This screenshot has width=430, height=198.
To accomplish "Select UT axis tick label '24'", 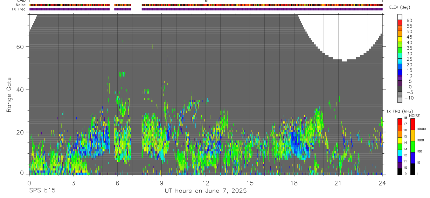I will point(382,183).
